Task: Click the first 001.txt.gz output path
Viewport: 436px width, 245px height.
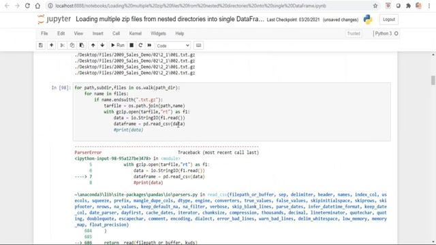Action: coord(135,55)
